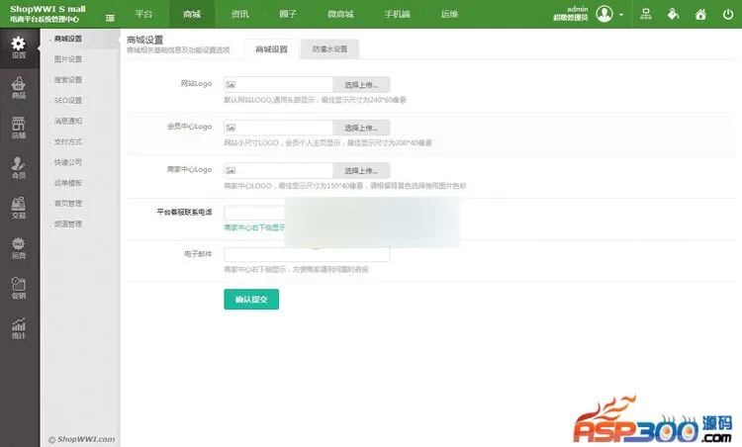742x447 pixels.
Task: Open the 商品 basket icon in sidebar
Action: [x=19, y=88]
